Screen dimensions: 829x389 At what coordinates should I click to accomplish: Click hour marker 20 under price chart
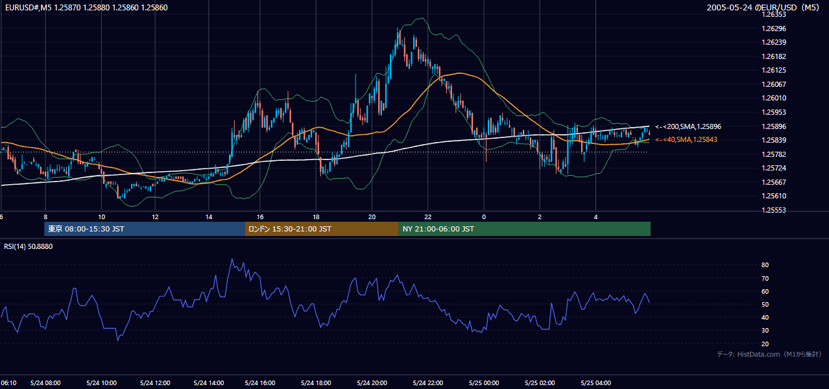coord(371,217)
